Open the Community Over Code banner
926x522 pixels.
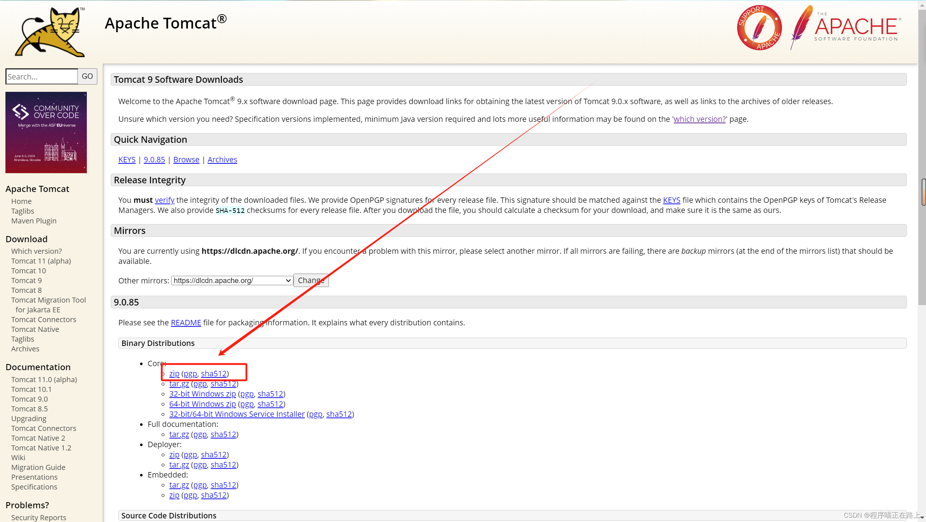coord(46,132)
